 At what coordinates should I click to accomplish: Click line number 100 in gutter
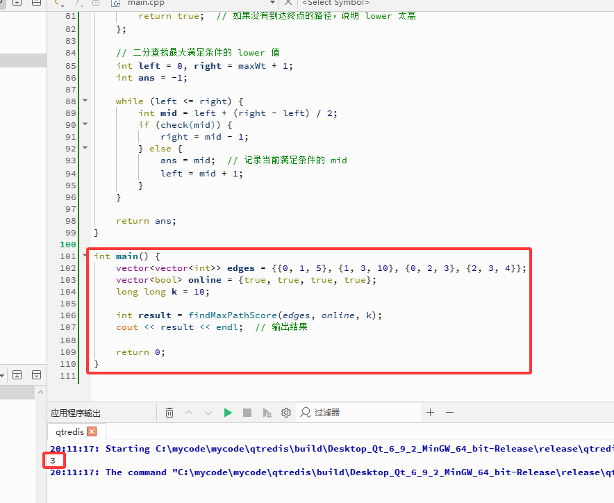pyautogui.click(x=68, y=245)
